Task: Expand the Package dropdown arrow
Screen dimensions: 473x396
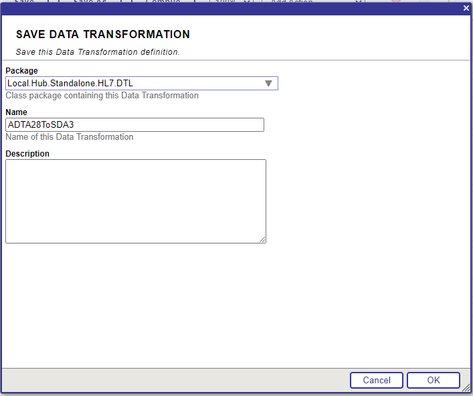Action: click(268, 84)
